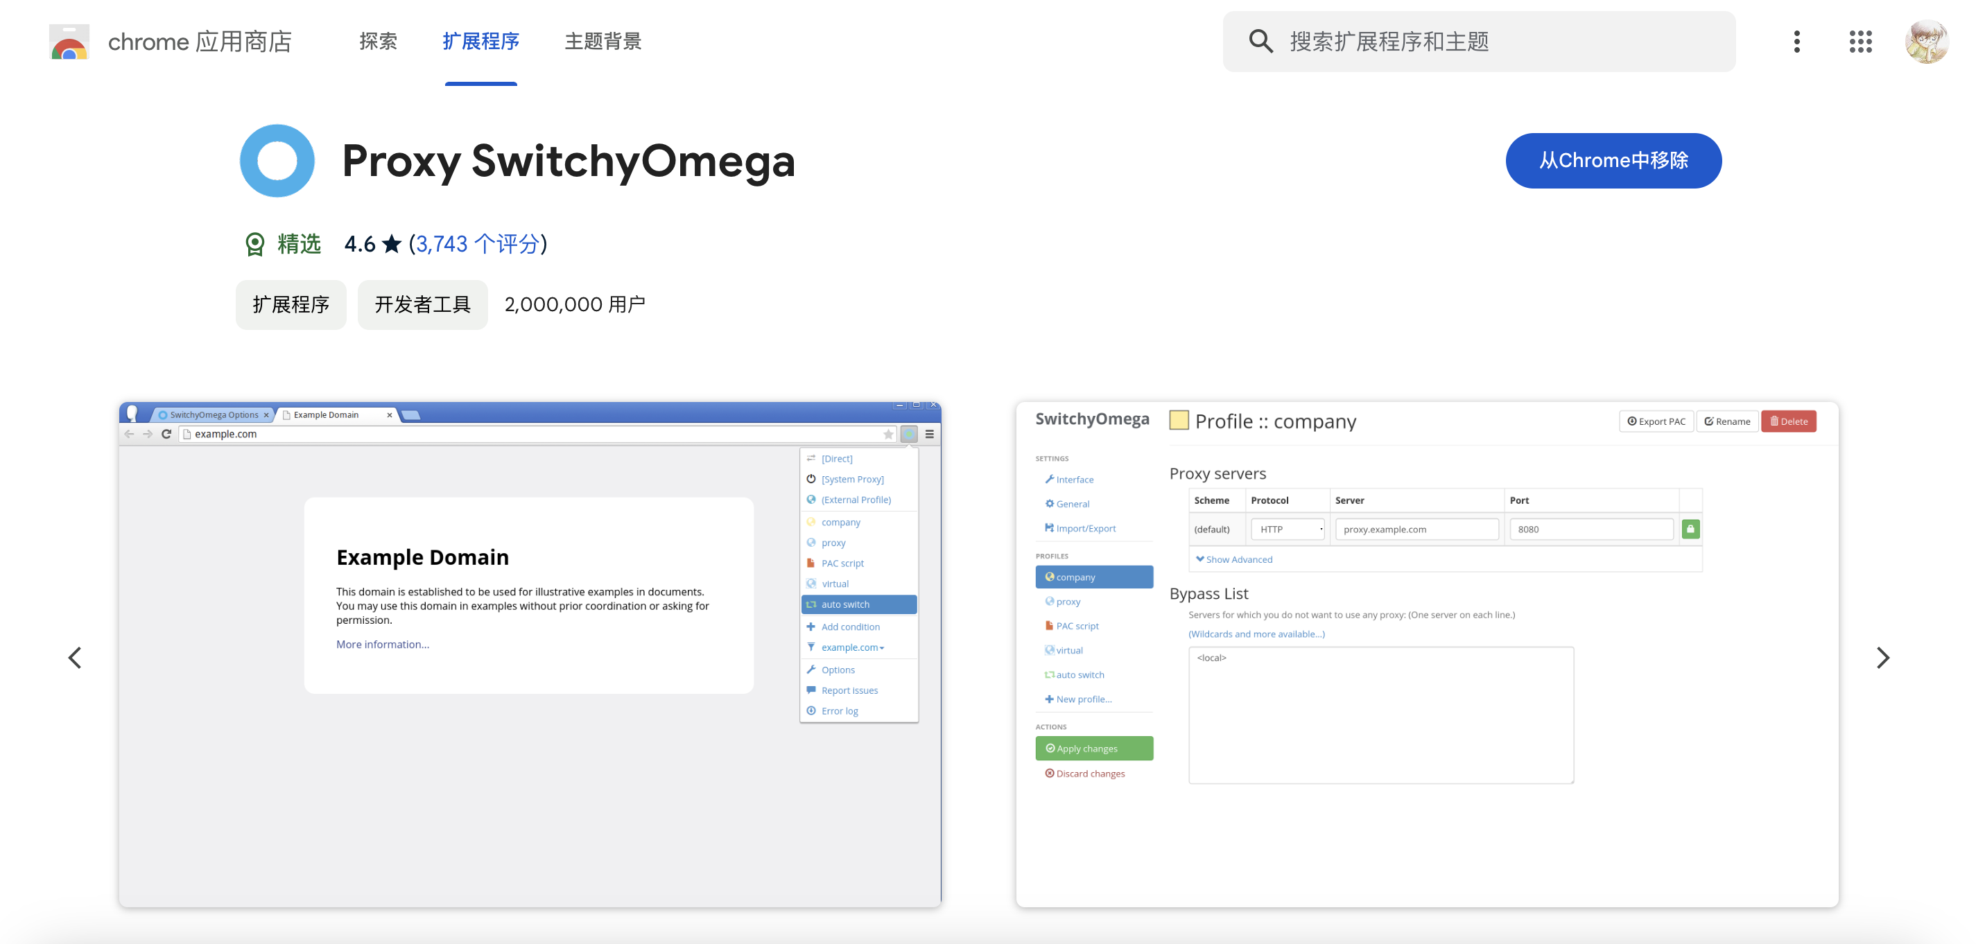This screenshot has height=944, width=1976.
Task: Select the highlighted auto switch popup entry
Action: click(x=858, y=604)
